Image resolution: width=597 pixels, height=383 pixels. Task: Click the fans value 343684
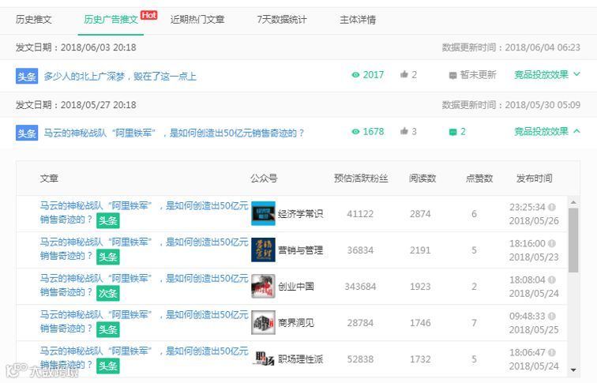(360, 287)
